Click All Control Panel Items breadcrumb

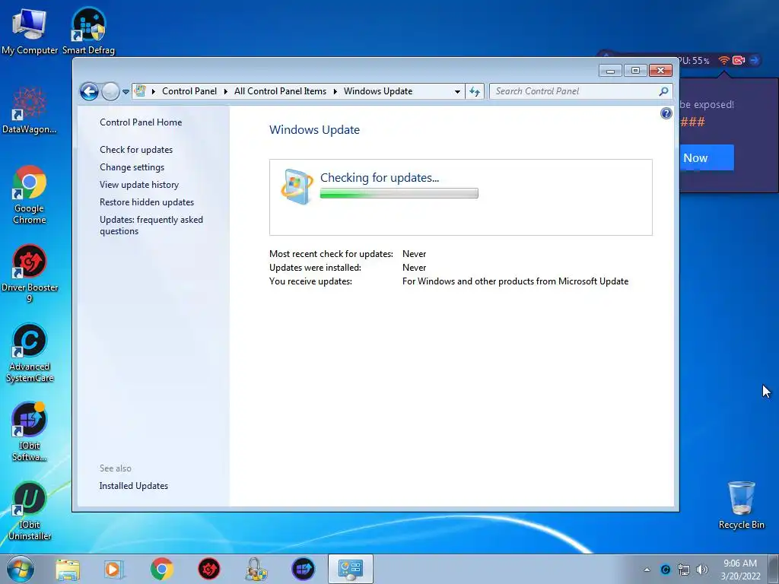point(280,91)
